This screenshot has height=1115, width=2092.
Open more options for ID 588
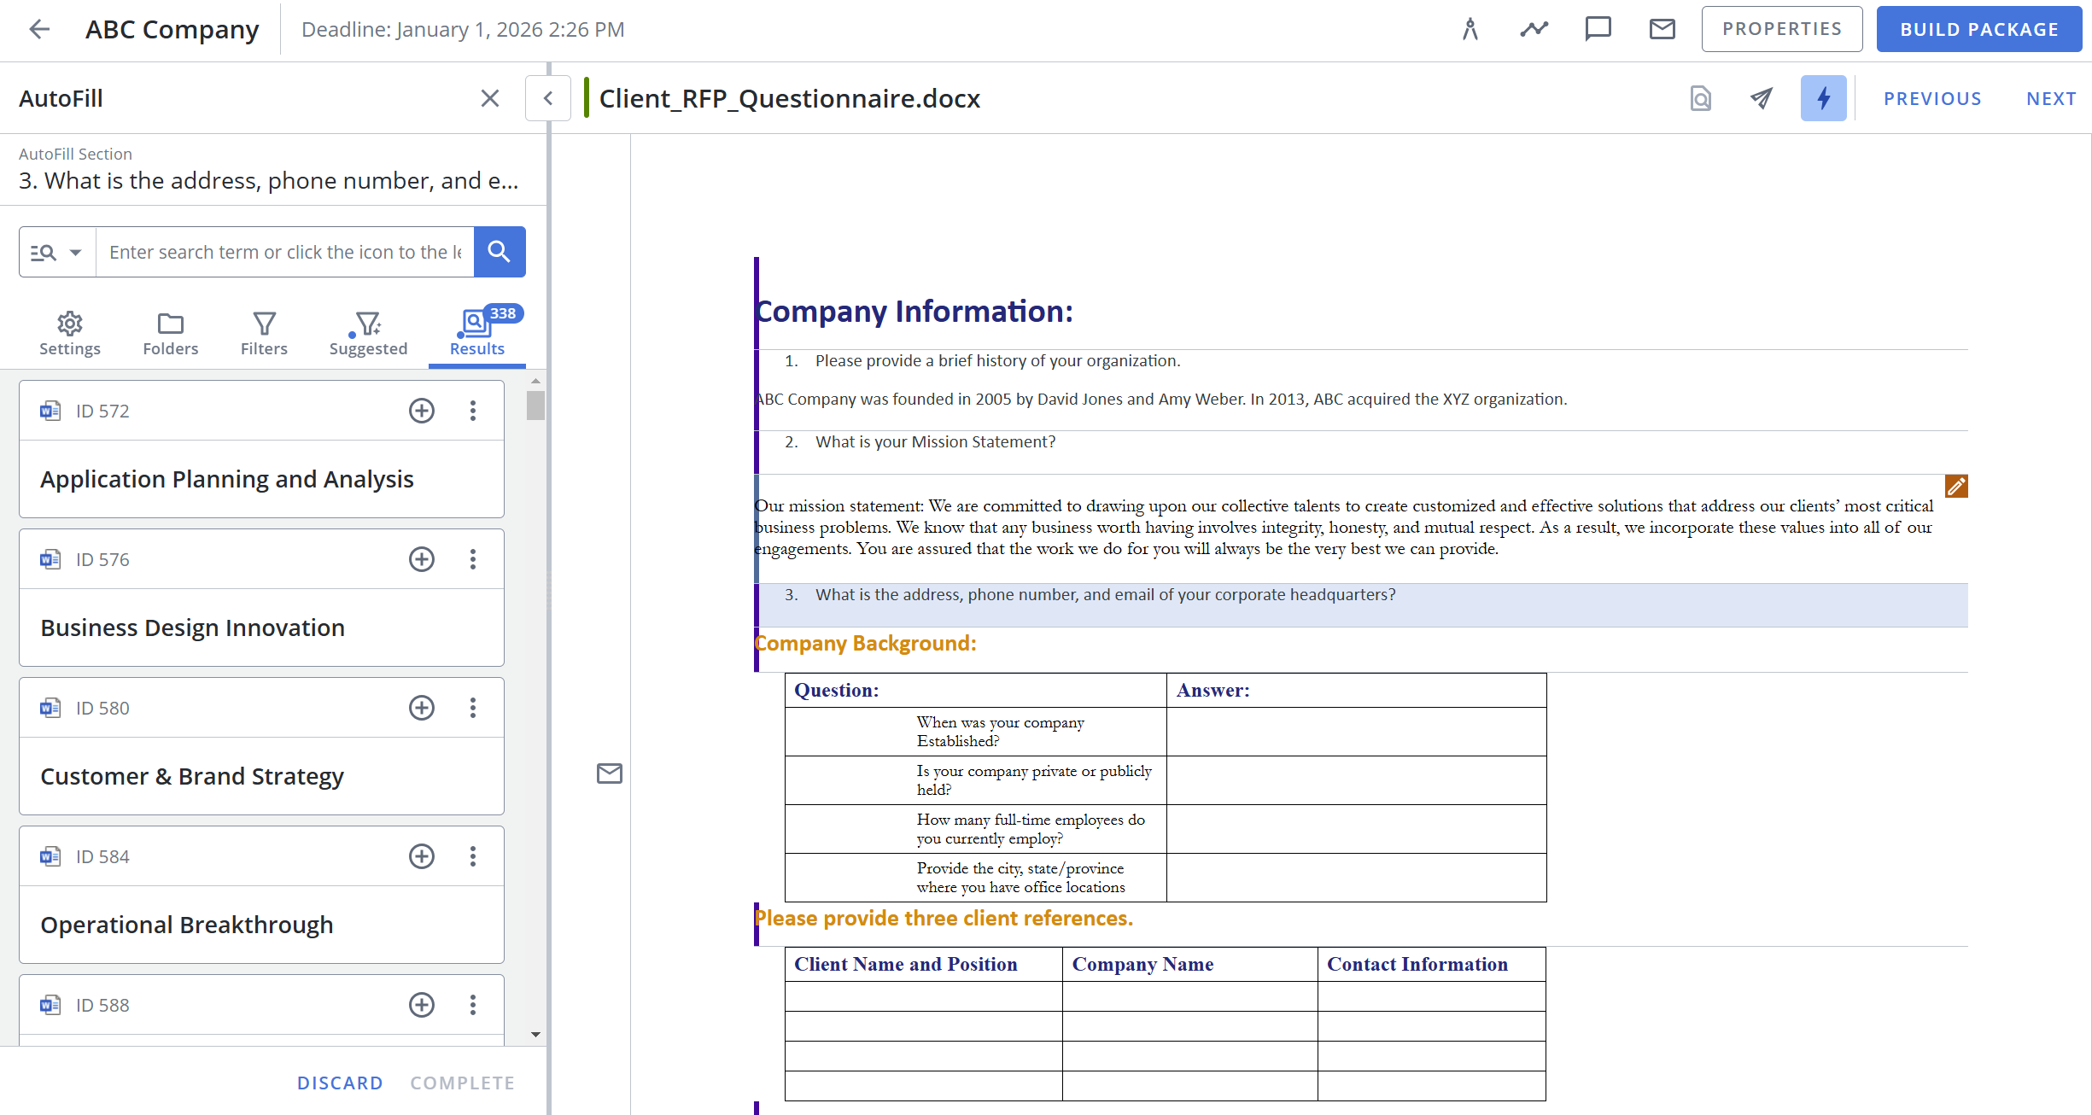click(473, 1005)
